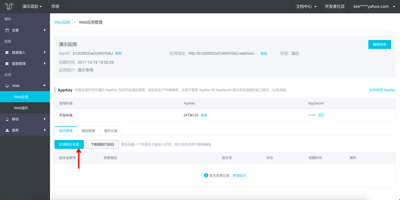Click the 编辑信息 button
Viewport: 400px width, 200px height.
(x=380, y=44)
